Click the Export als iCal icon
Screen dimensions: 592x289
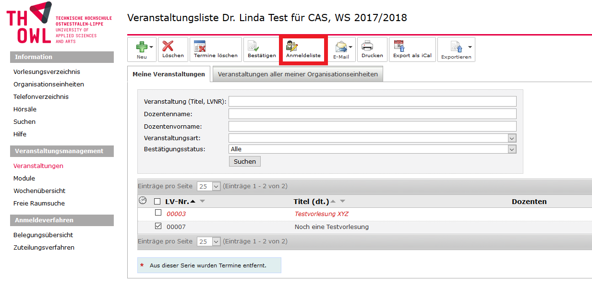399,46
